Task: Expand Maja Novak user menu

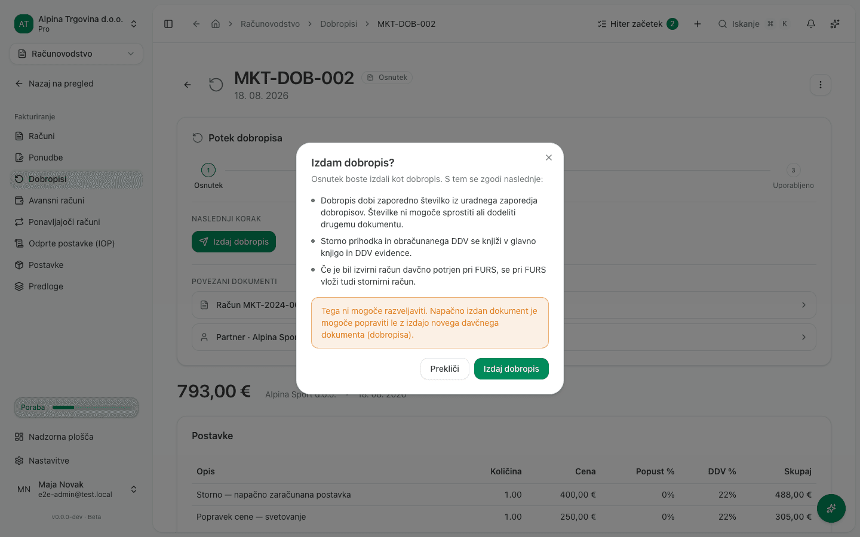Action: [x=76, y=489]
